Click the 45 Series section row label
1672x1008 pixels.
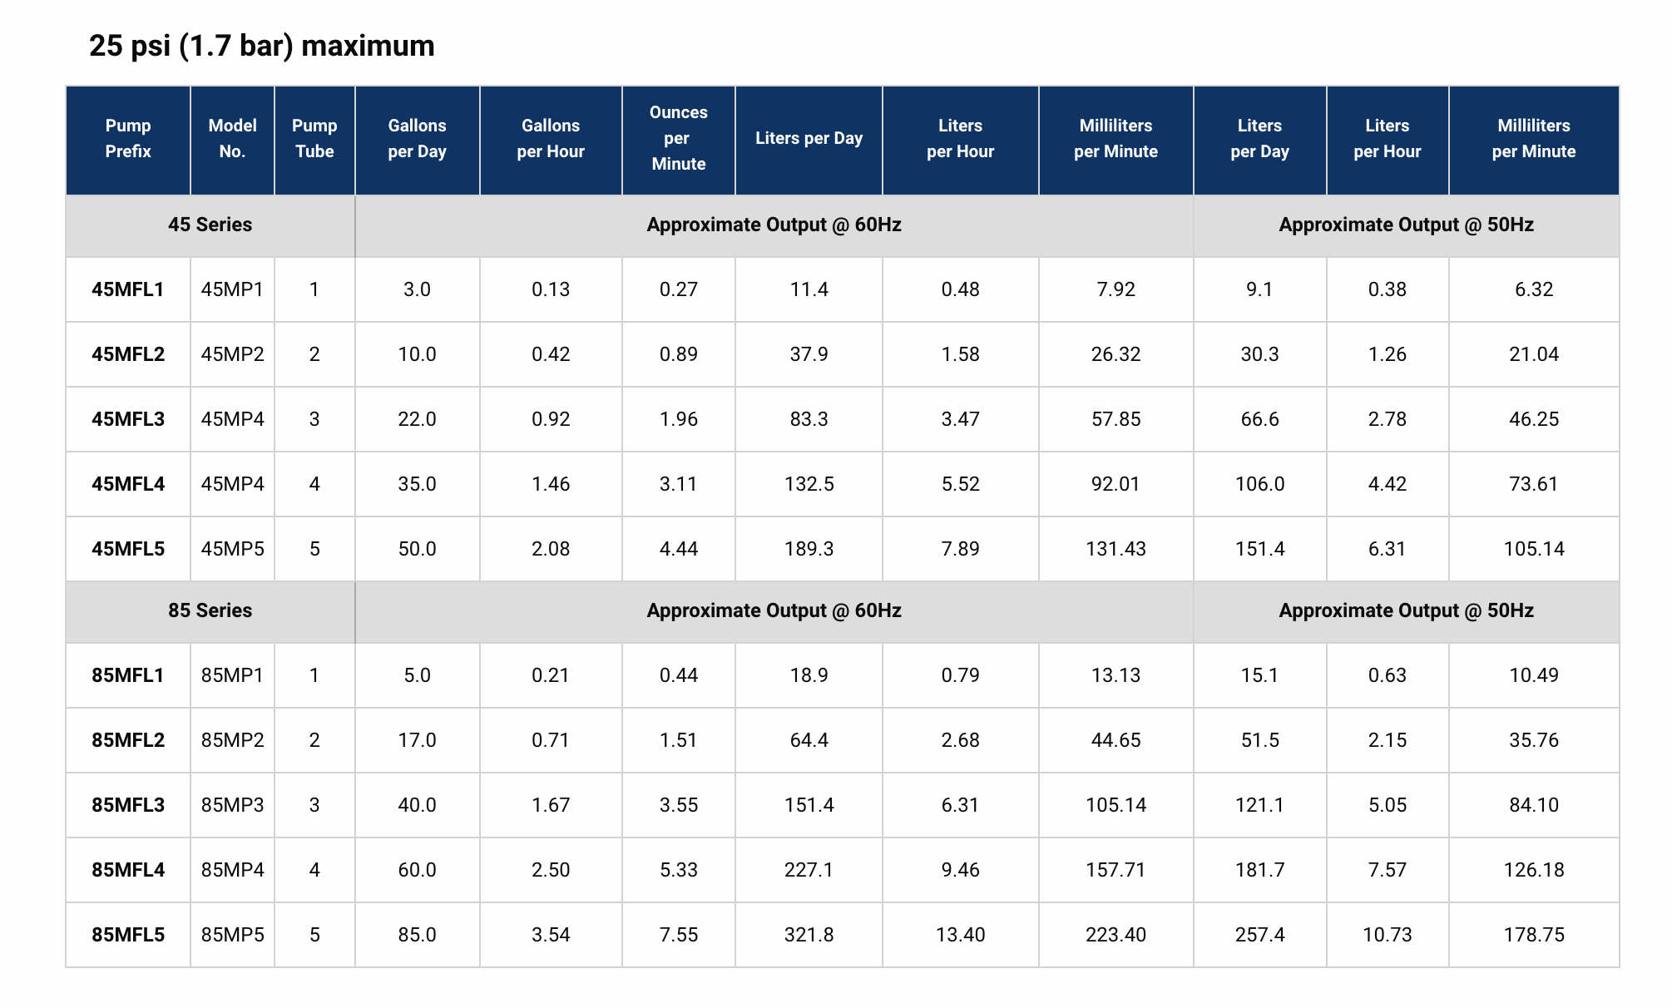(x=210, y=225)
